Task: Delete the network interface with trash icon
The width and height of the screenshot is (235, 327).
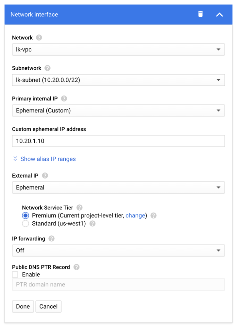Action: click(200, 14)
